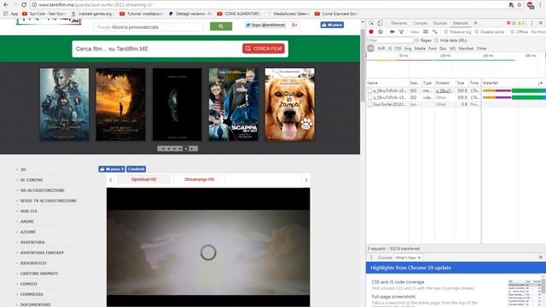Show more DevTools tabs via the chevron
The height and width of the screenshot is (307, 546).
(x=475, y=23)
